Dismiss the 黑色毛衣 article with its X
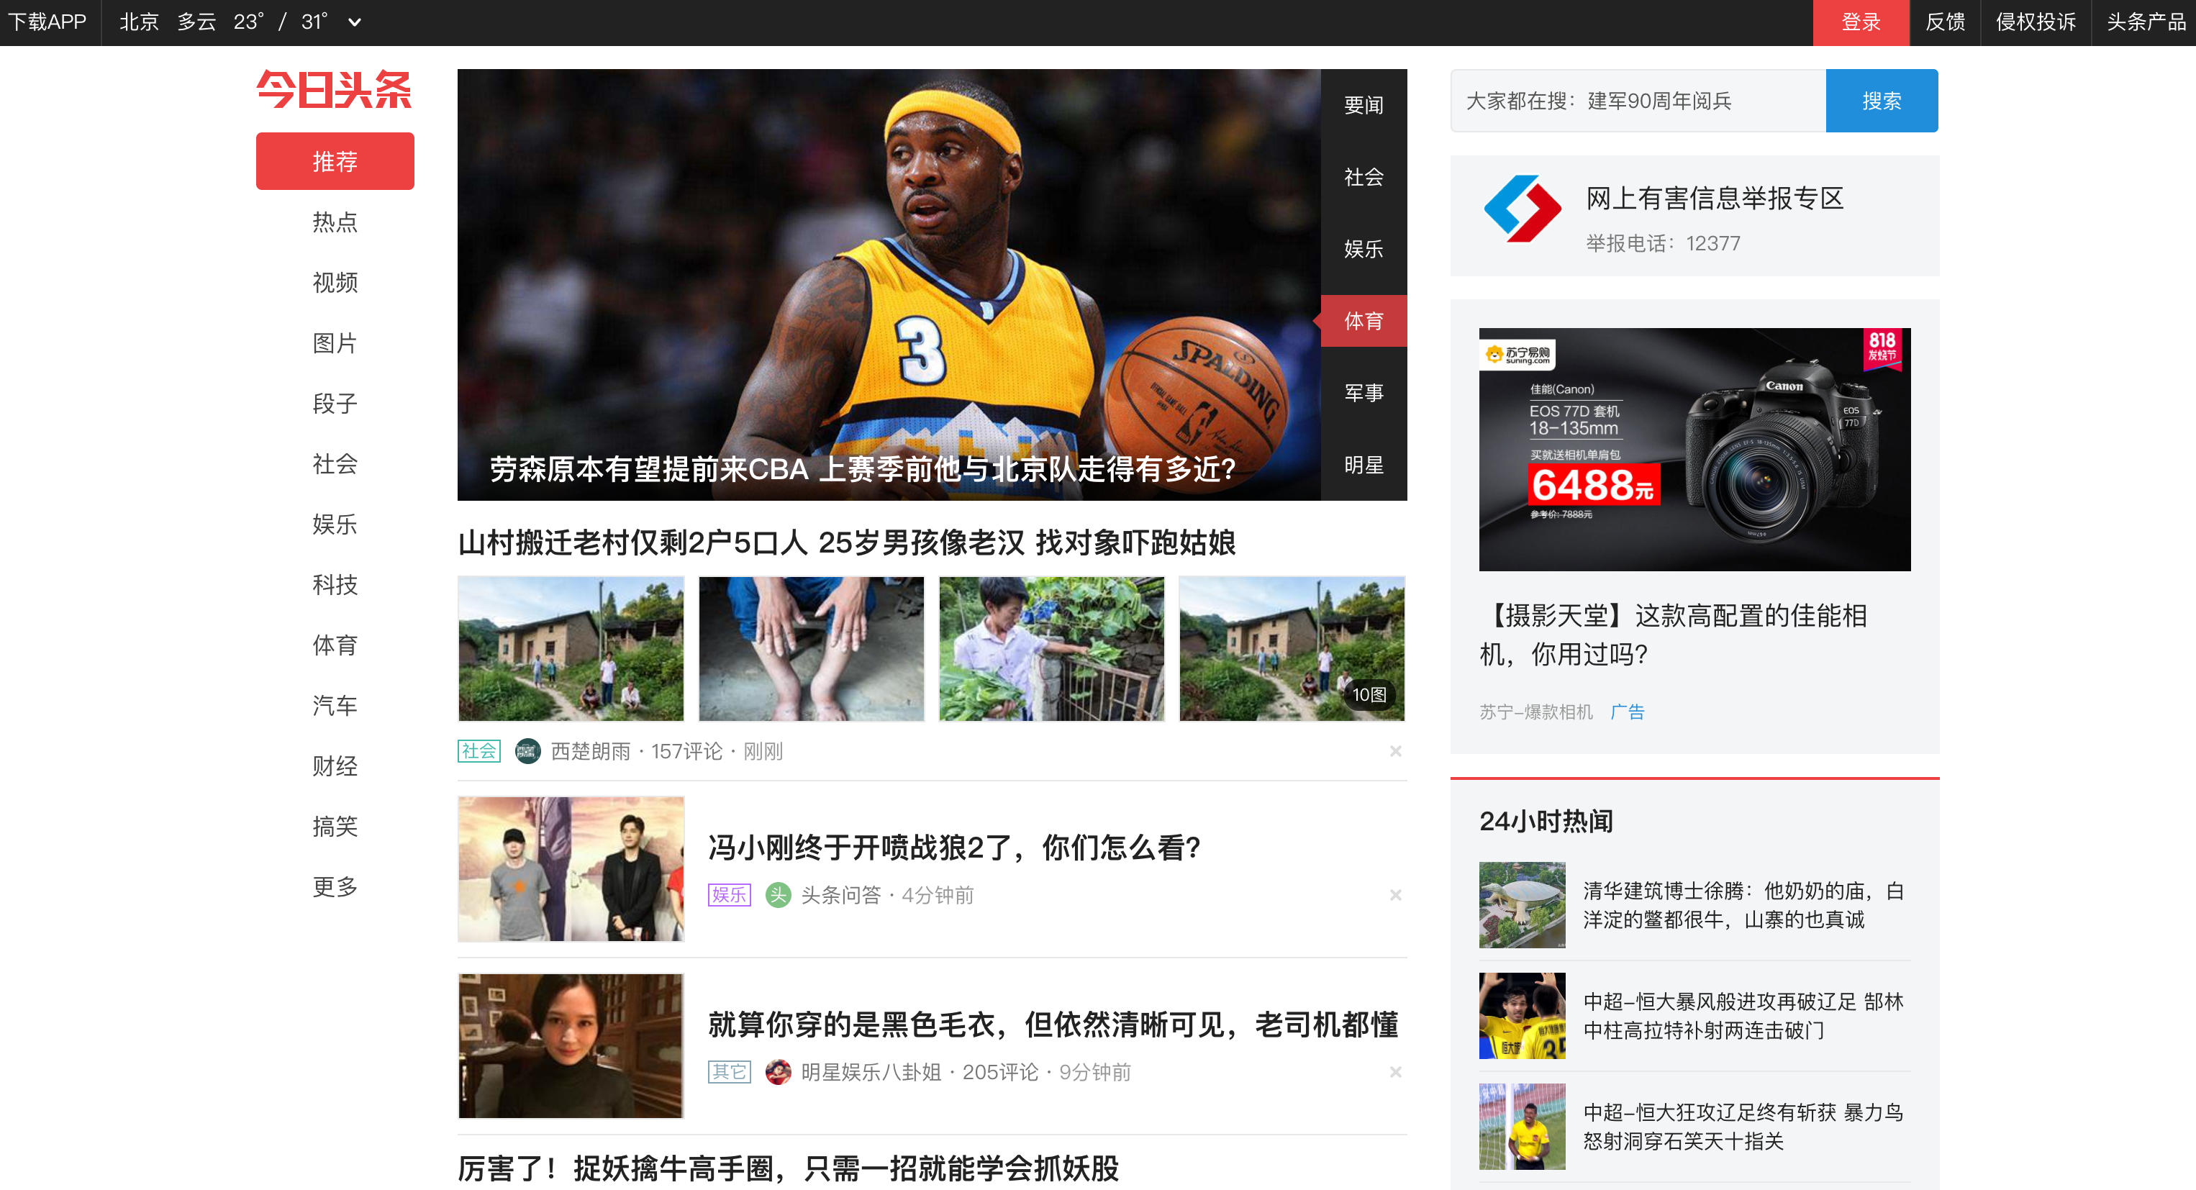This screenshot has height=1190, width=2196. click(x=1394, y=1071)
